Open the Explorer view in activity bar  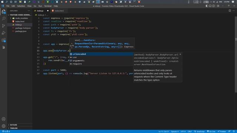point(3,11)
